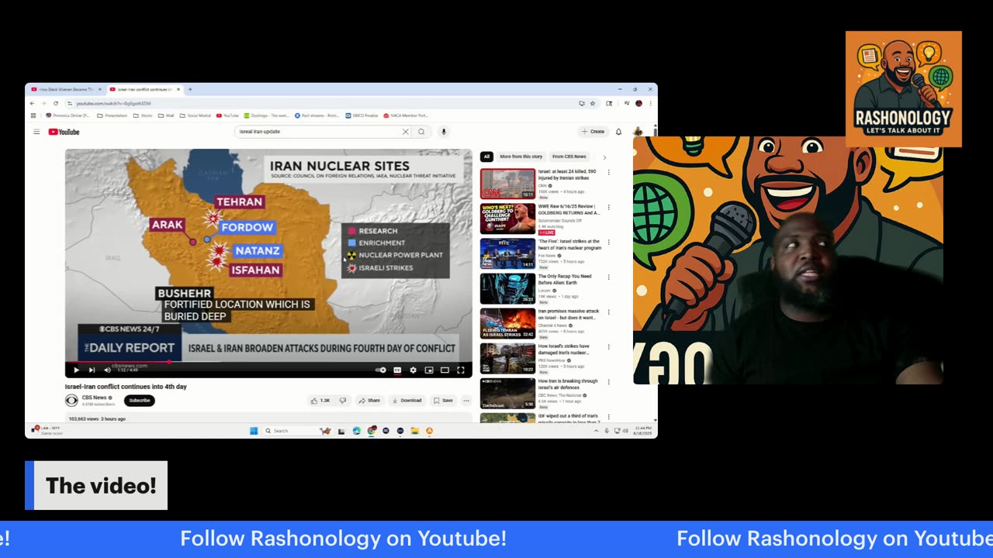Click the CBS News channel name

95,398
